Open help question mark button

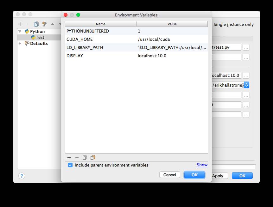point(22,176)
